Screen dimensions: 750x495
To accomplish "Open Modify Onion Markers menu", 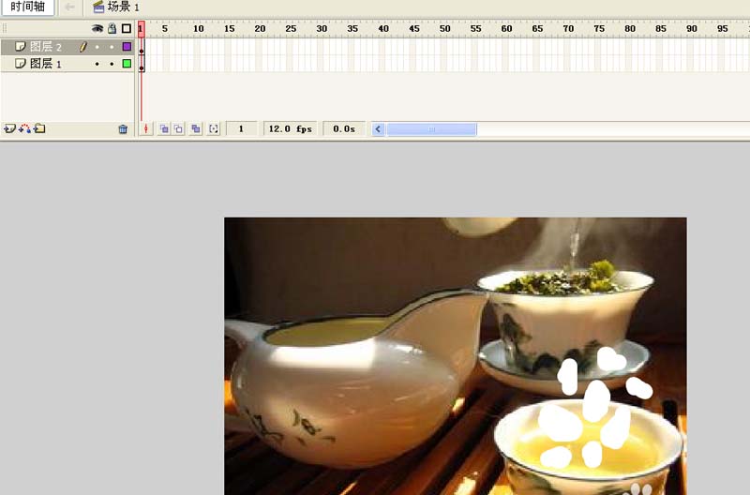I will coord(214,129).
